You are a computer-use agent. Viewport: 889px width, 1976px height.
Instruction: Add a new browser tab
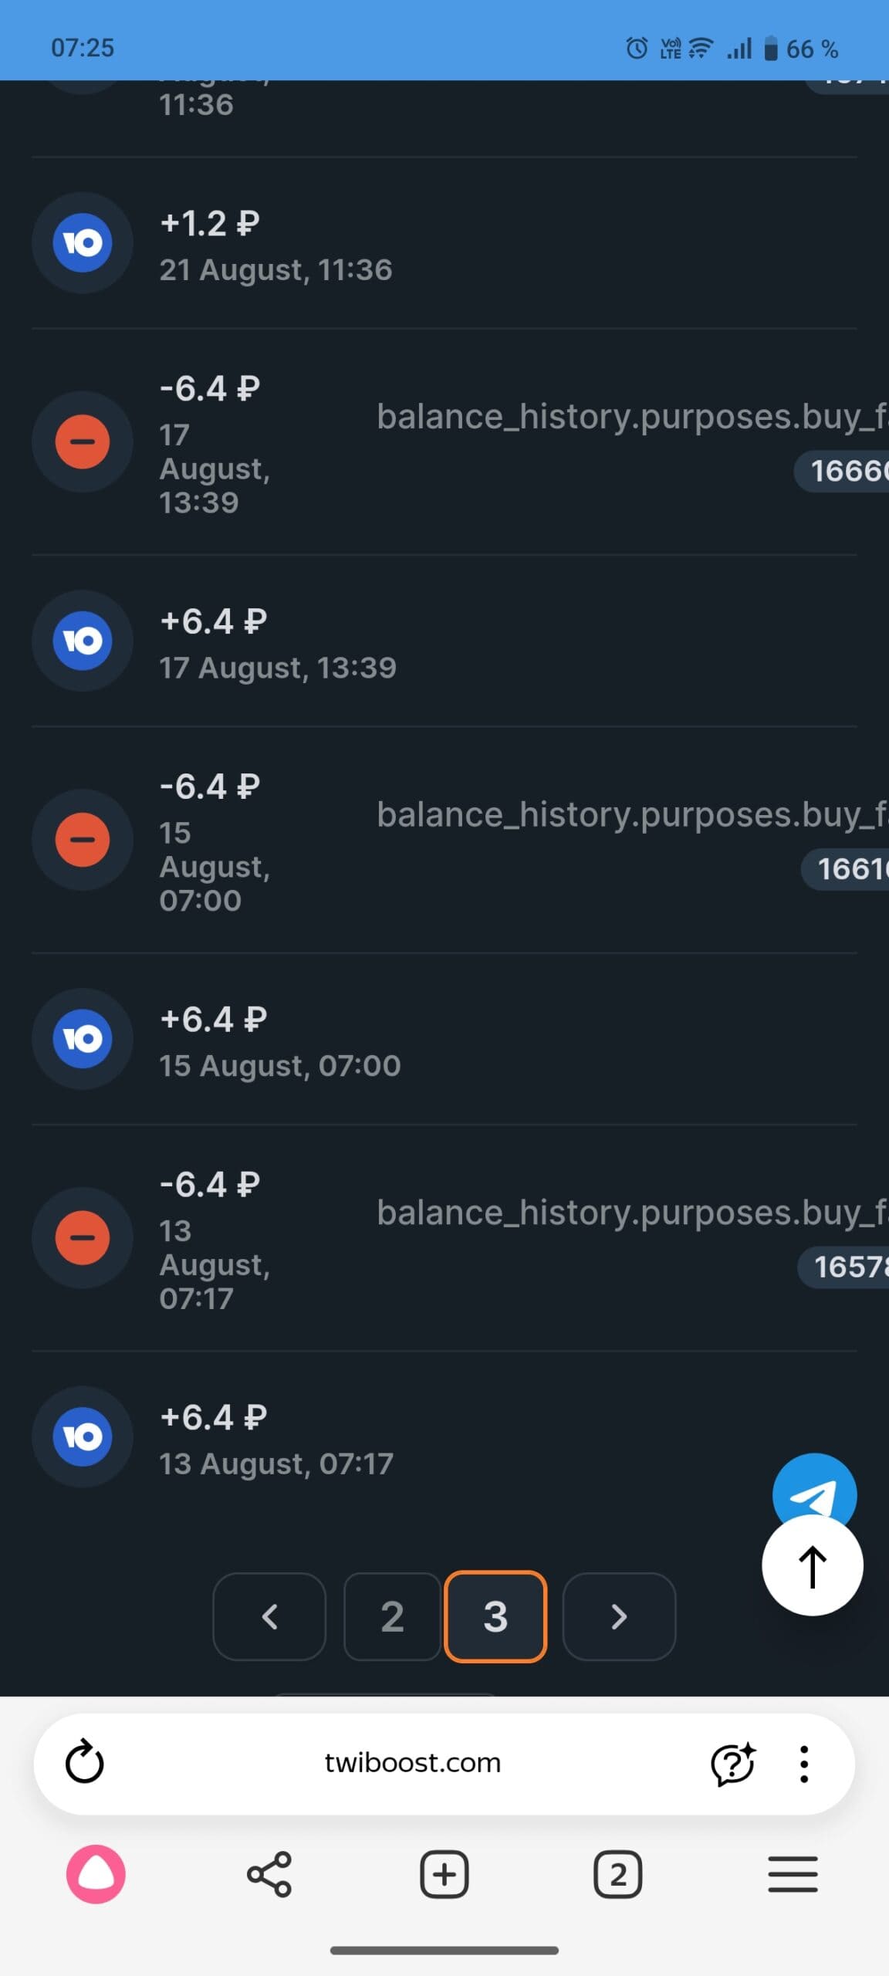point(444,1874)
